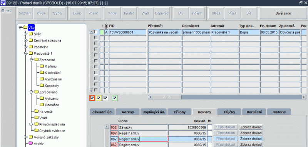Click Zobraz doklad for 0086/15 row
Viewport: 308px width, 147px height.
point(251,133)
